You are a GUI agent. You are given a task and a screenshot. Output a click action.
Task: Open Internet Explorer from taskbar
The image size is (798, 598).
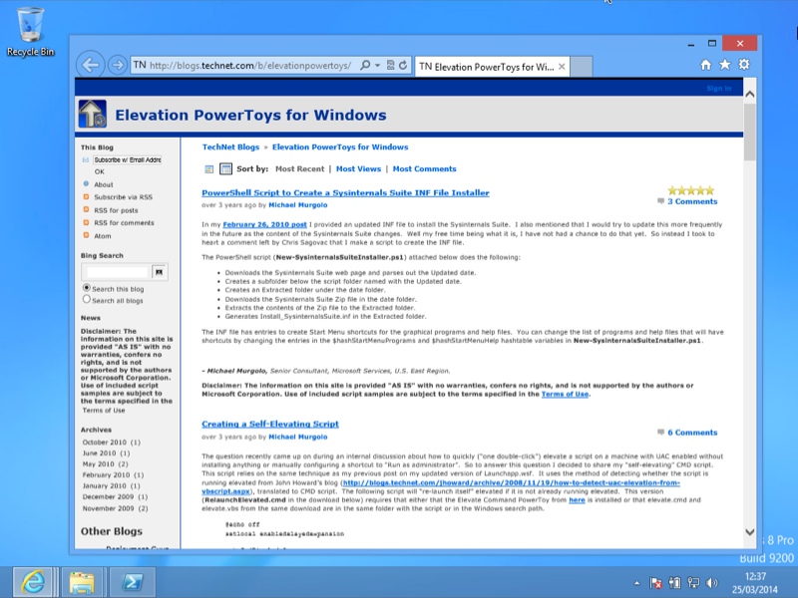point(32,582)
